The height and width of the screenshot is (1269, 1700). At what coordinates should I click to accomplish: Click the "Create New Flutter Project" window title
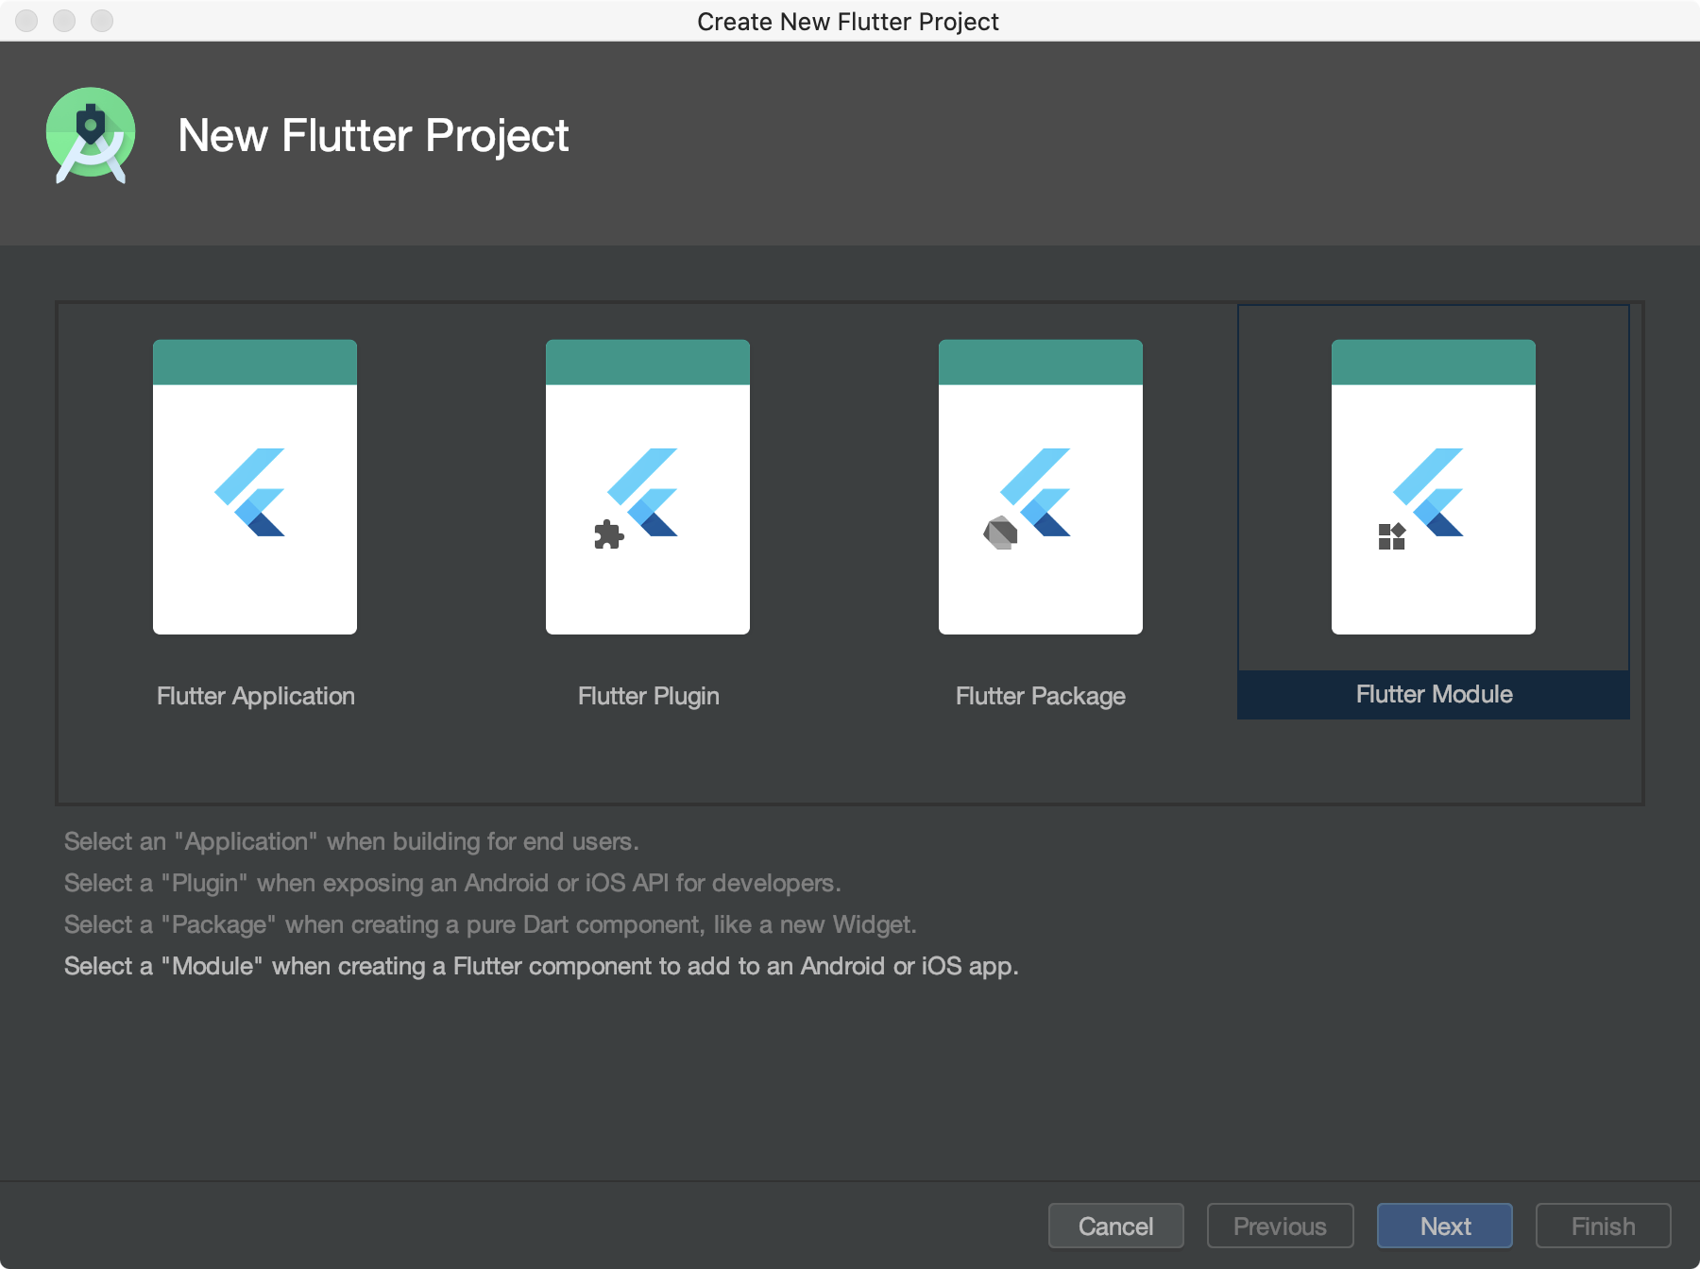[848, 21]
